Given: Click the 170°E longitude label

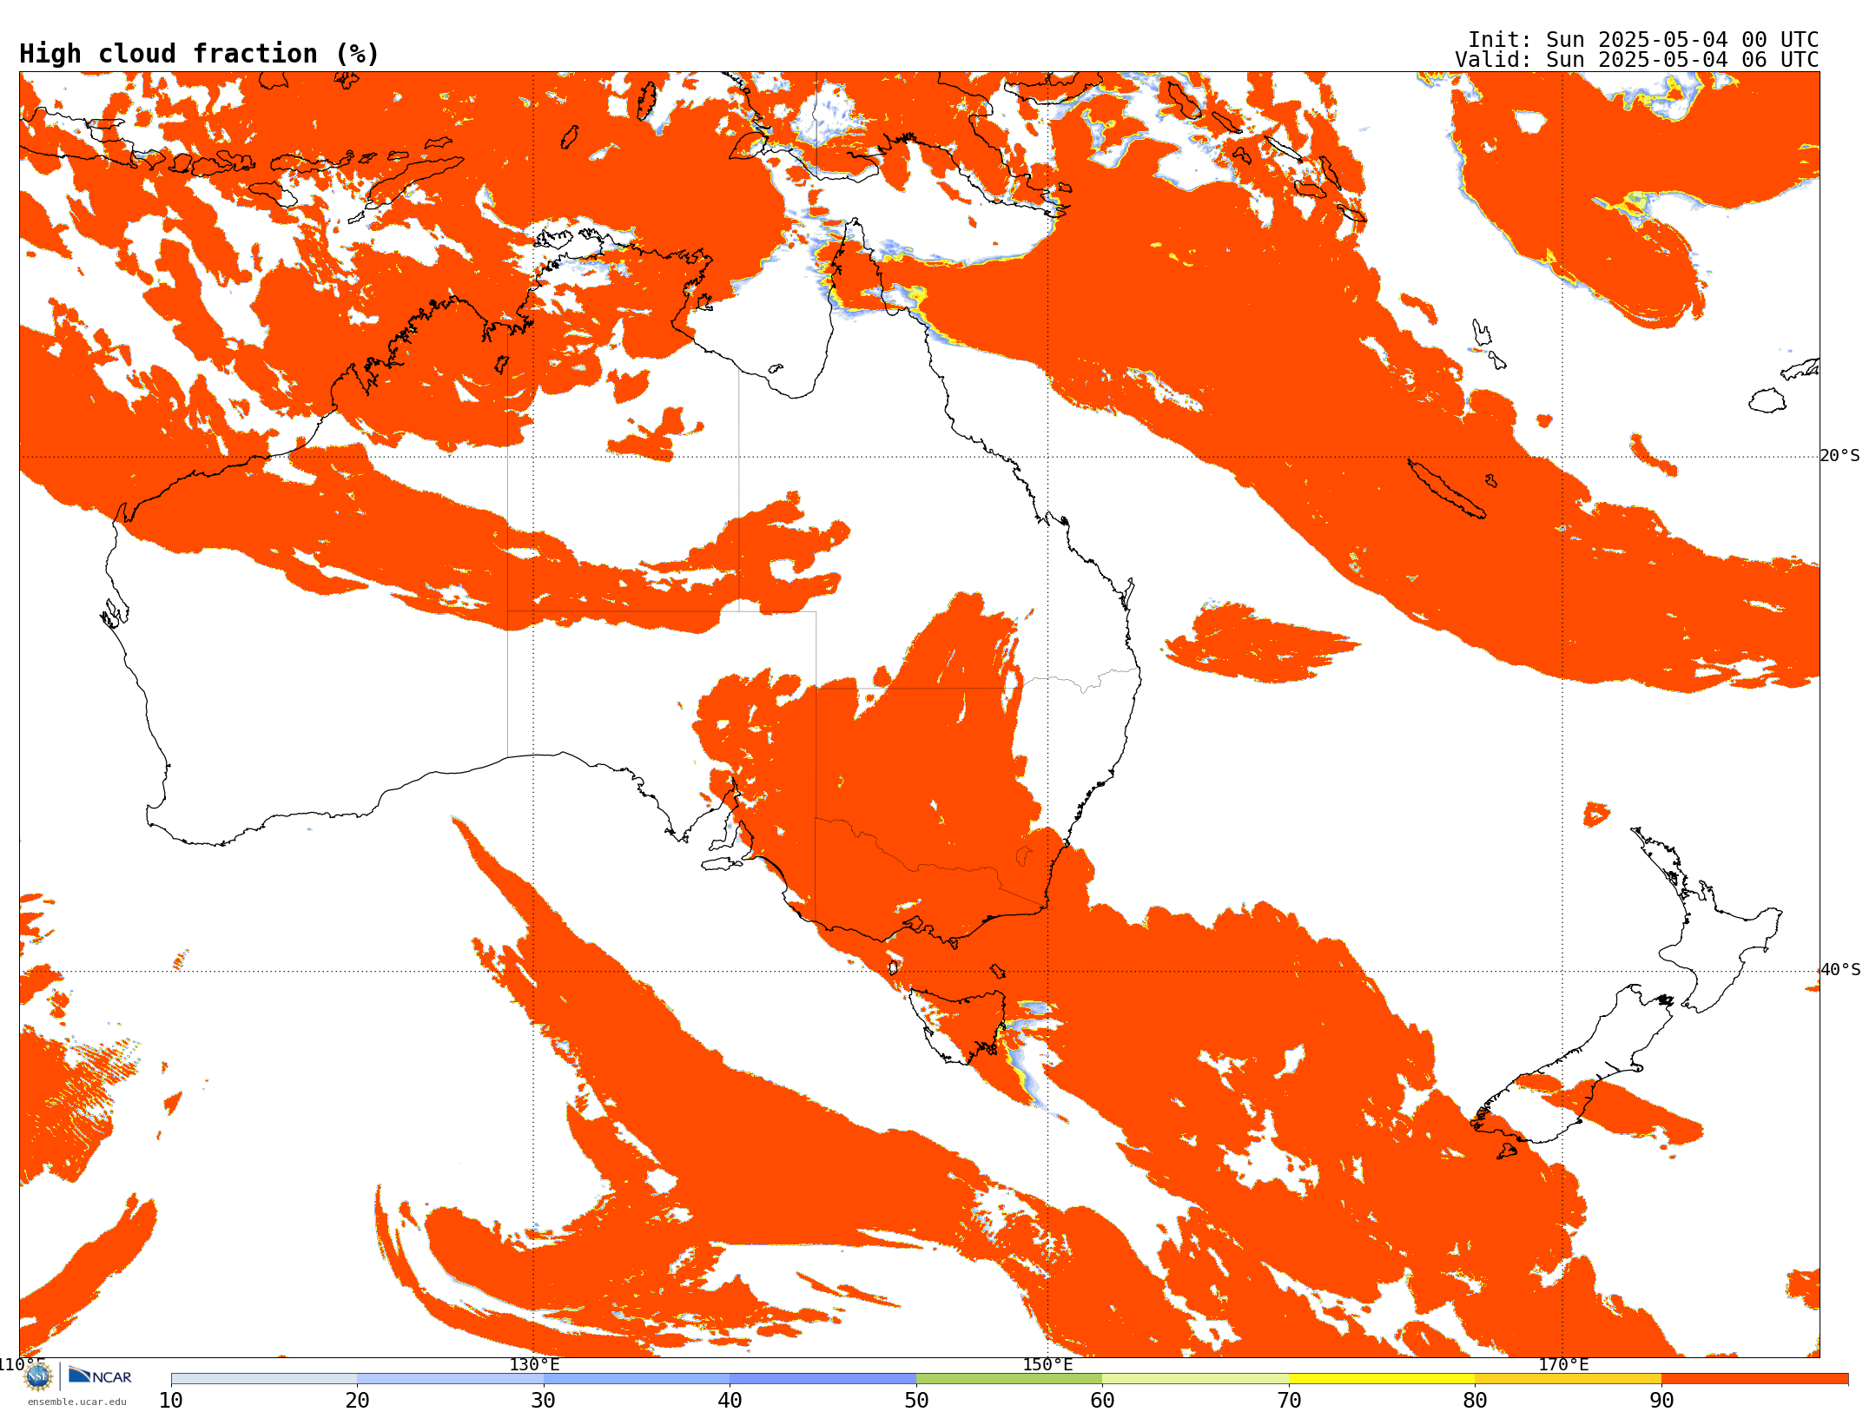Looking at the screenshot, I should (x=1563, y=1365).
